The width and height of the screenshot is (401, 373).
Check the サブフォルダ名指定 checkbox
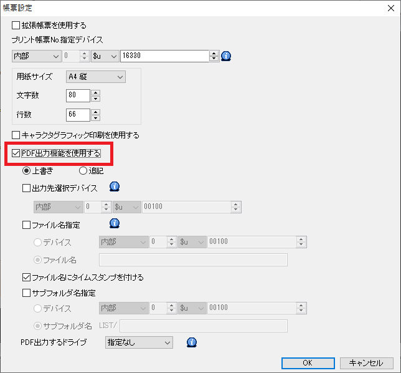[x=26, y=293]
